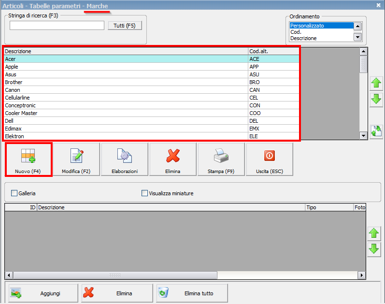Image resolution: width=385 pixels, height=304 pixels.
Task: Move image down with lower green down arrow
Action: click(x=374, y=249)
